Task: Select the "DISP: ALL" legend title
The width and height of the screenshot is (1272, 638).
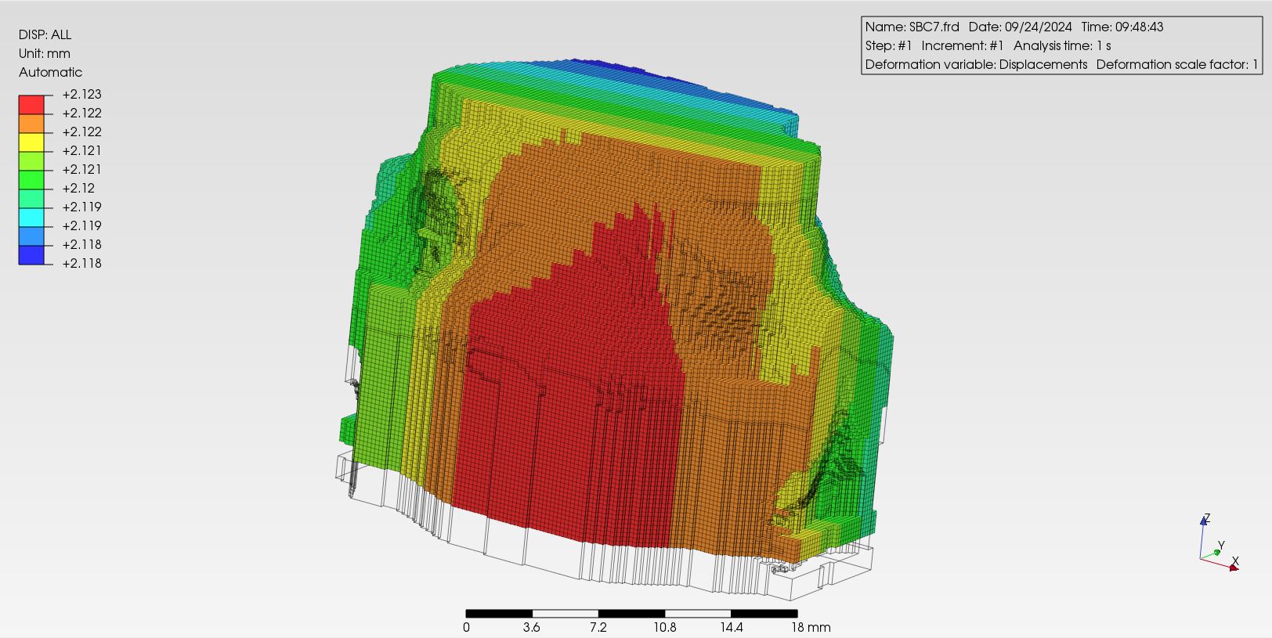Action: point(45,34)
